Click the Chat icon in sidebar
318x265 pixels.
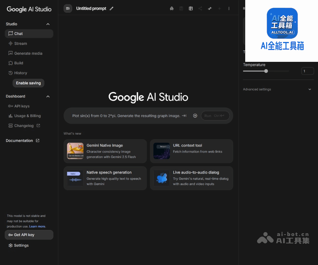click(11, 34)
